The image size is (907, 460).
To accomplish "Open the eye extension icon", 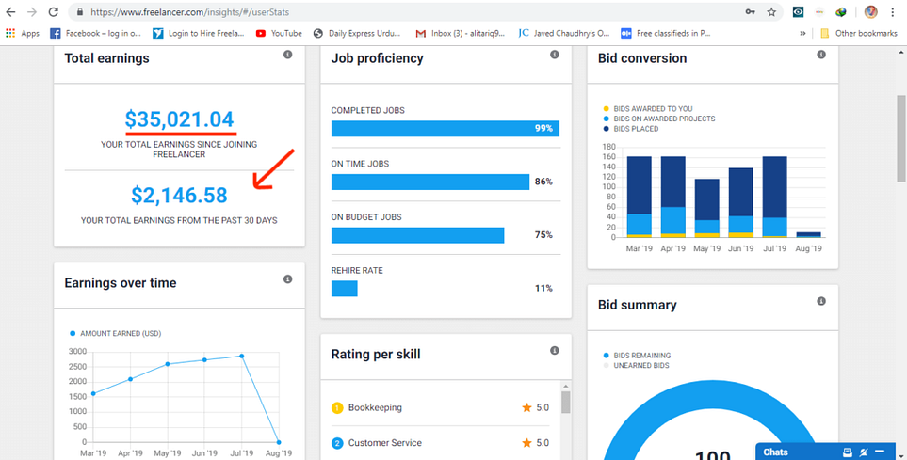I will 799,12.
